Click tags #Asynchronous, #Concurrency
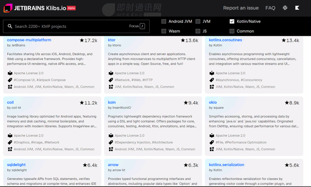Viewport: 311px width, 187px height. (x=239, y=80)
